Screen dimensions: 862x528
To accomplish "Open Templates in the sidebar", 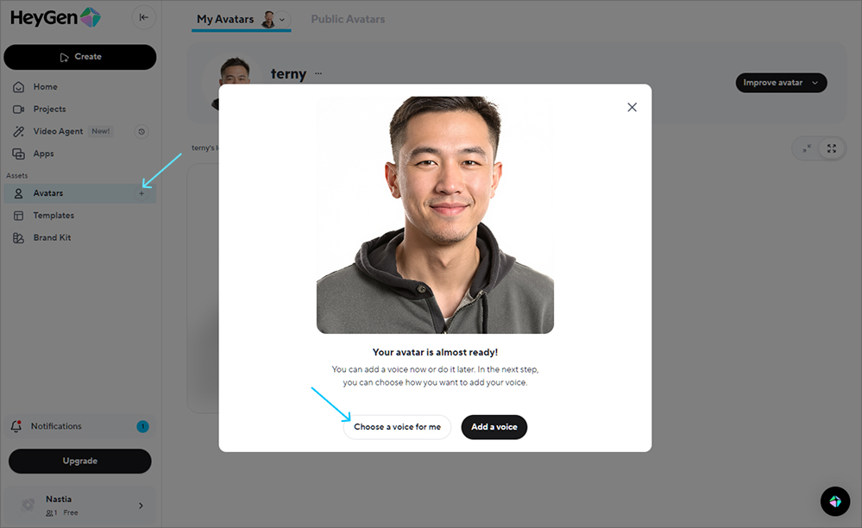I will click(53, 216).
